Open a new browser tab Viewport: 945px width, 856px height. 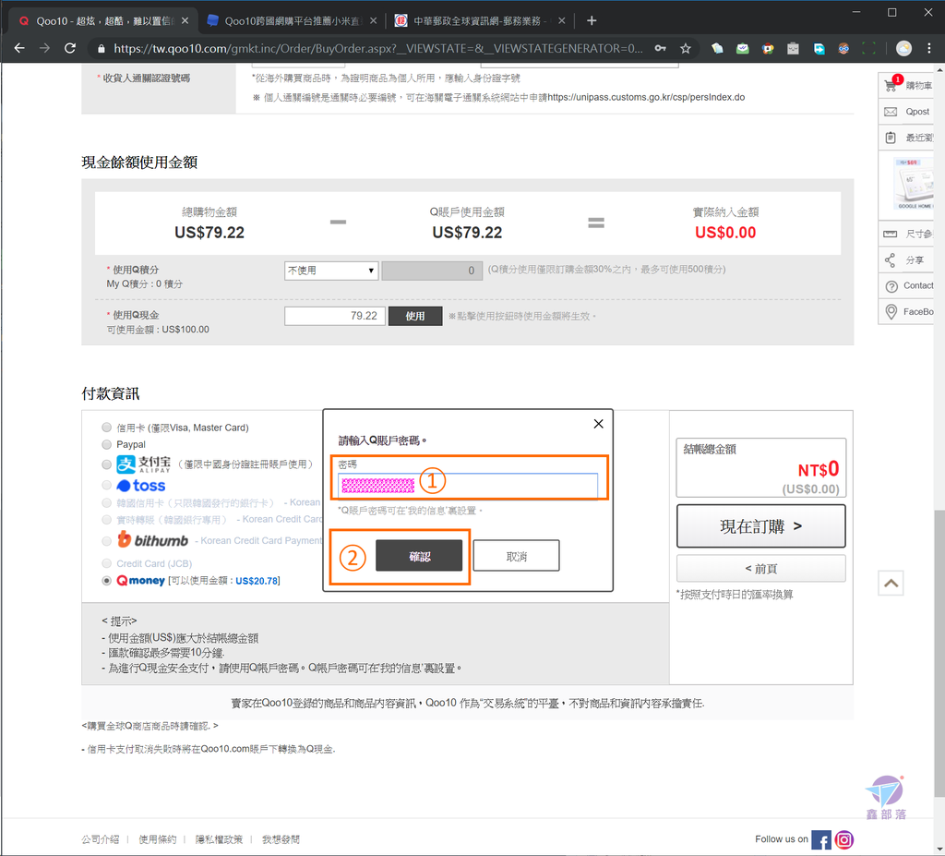pyautogui.click(x=592, y=21)
